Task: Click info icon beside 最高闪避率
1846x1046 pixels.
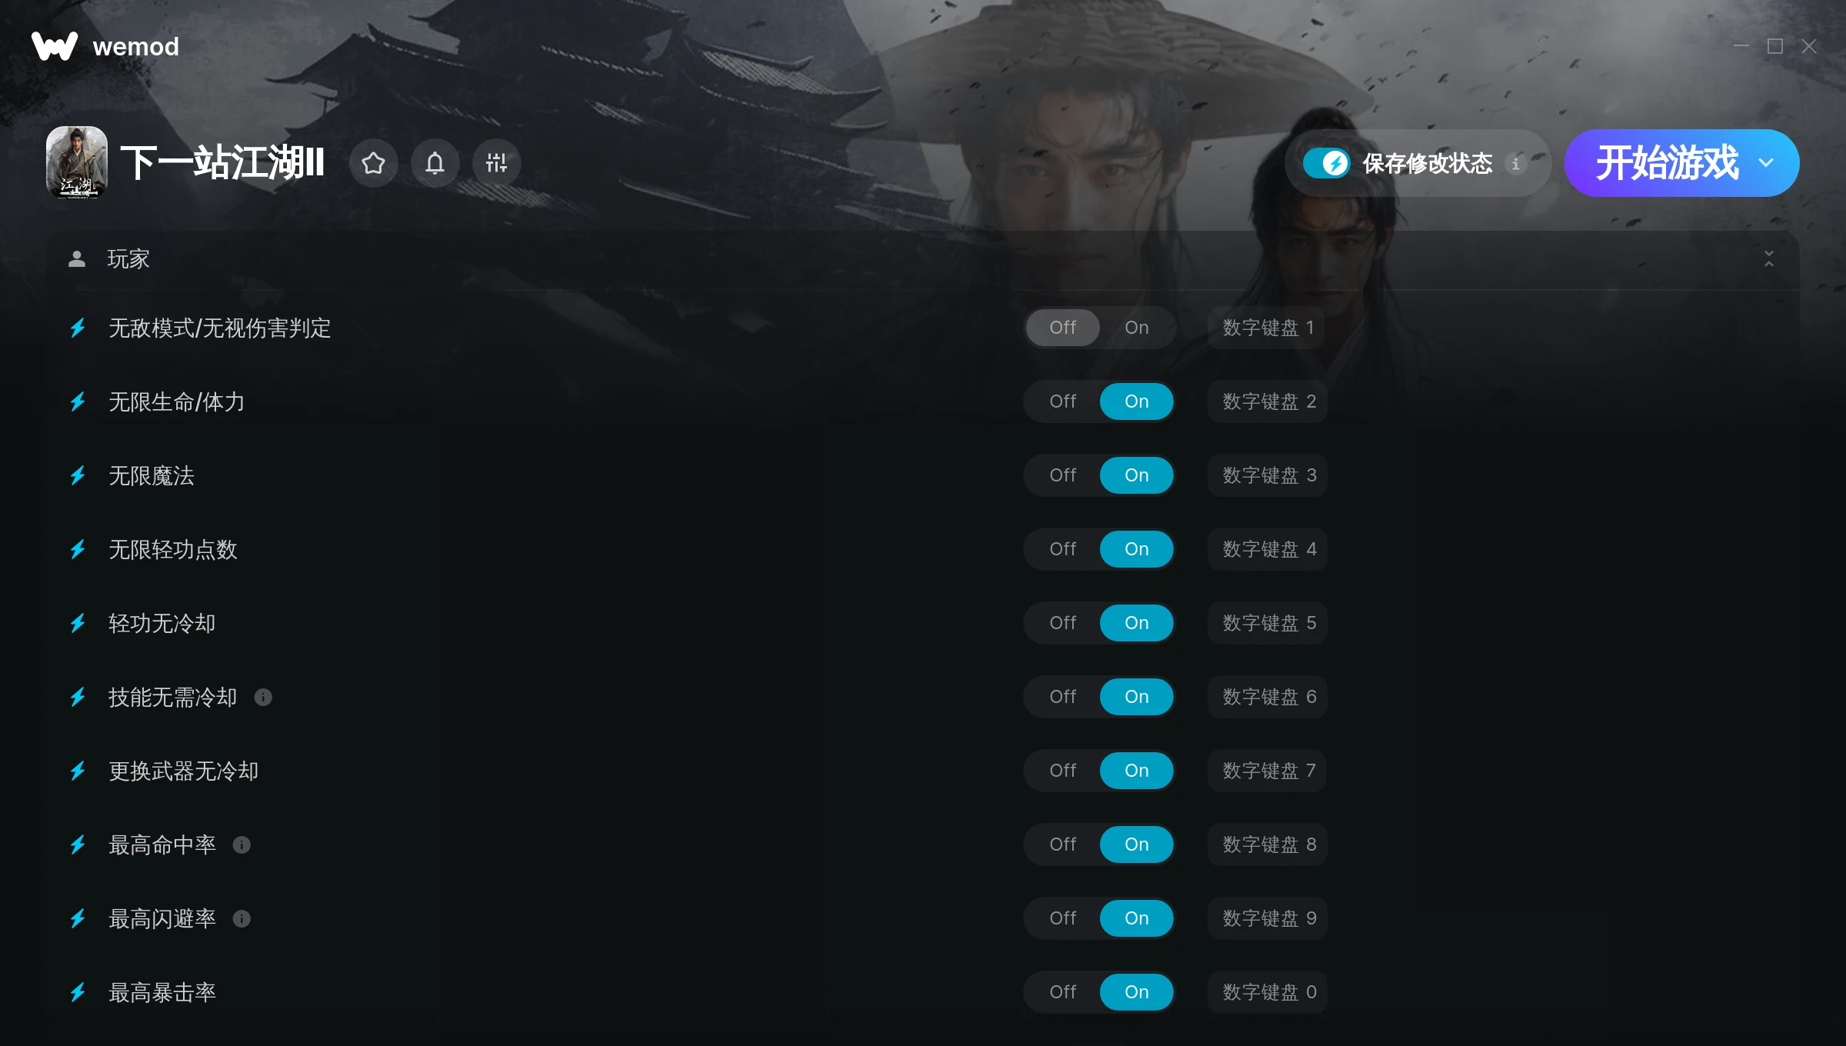Action: click(x=242, y=919)
